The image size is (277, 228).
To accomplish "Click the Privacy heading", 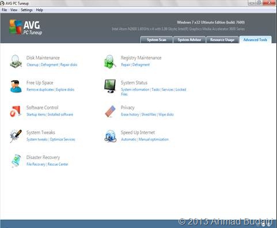I will pos(128,108).
